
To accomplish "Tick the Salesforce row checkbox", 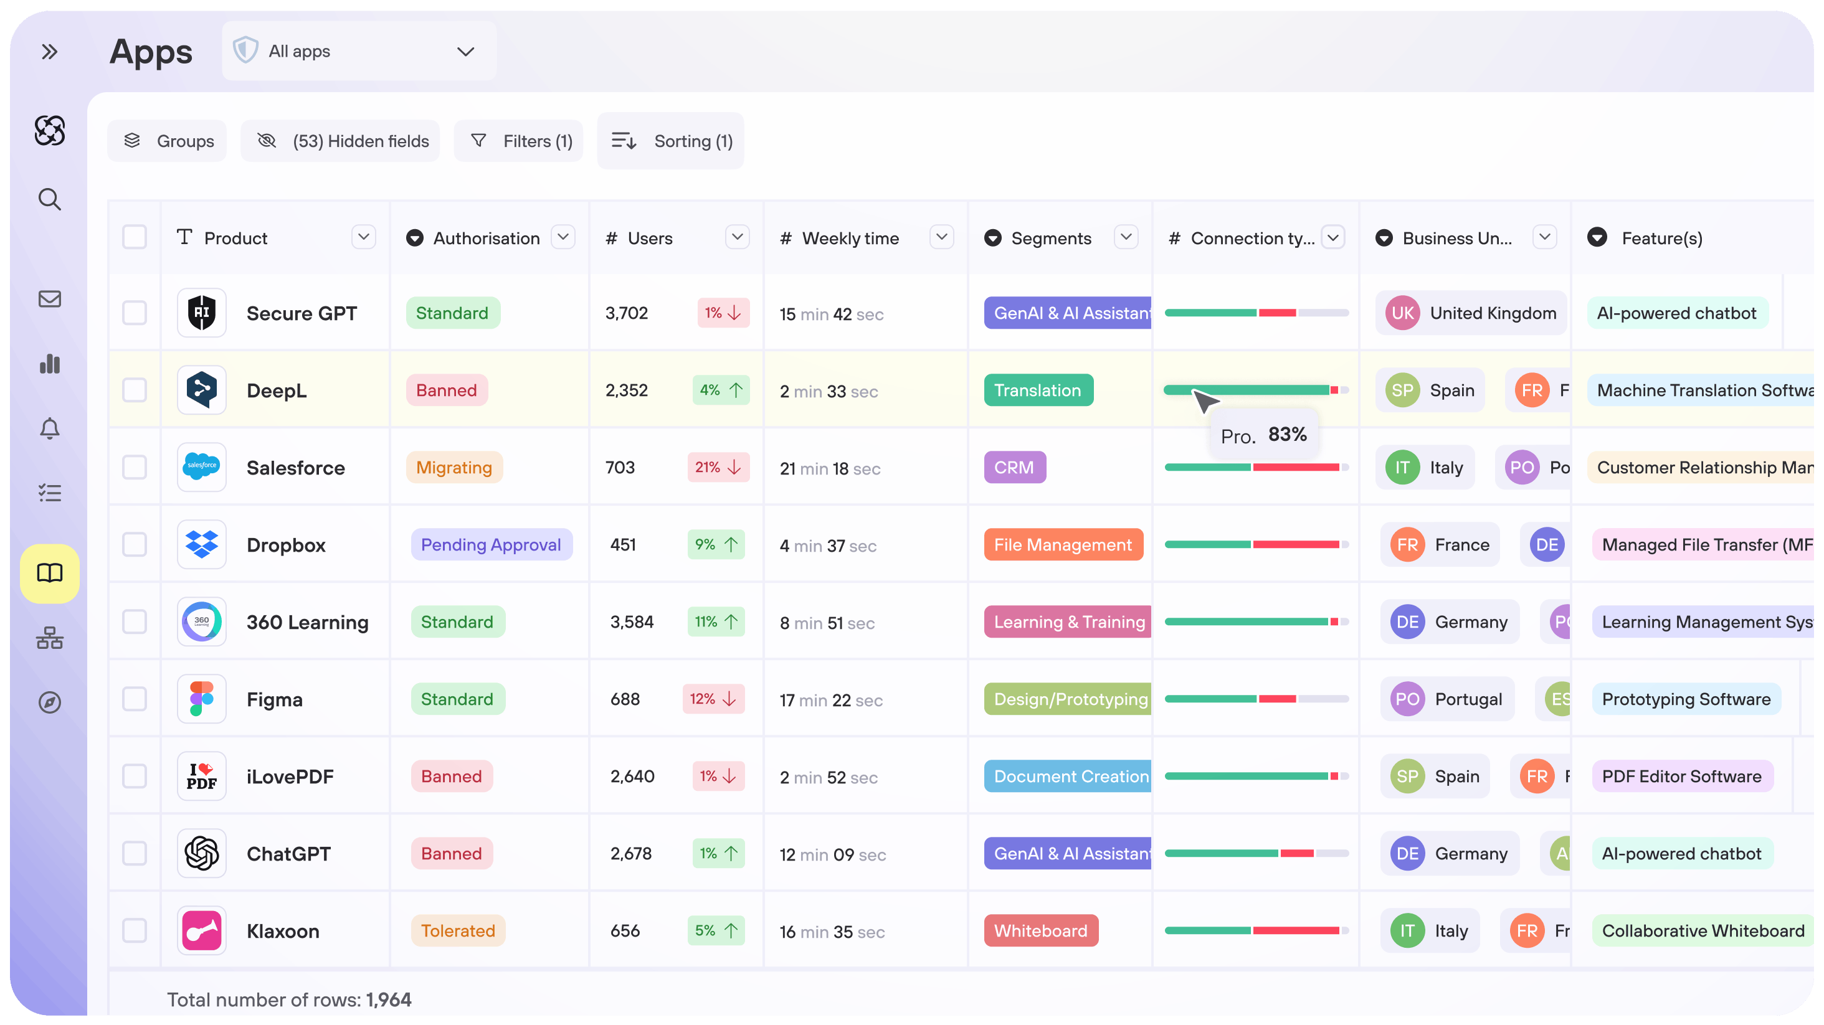I will [135, 467].
